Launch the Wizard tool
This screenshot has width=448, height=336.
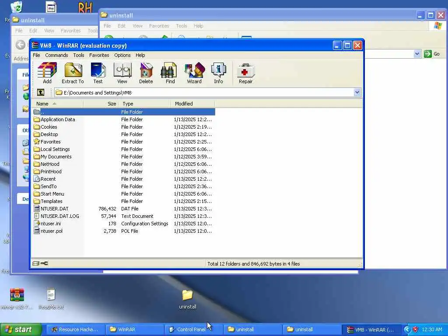coord(194,73)
